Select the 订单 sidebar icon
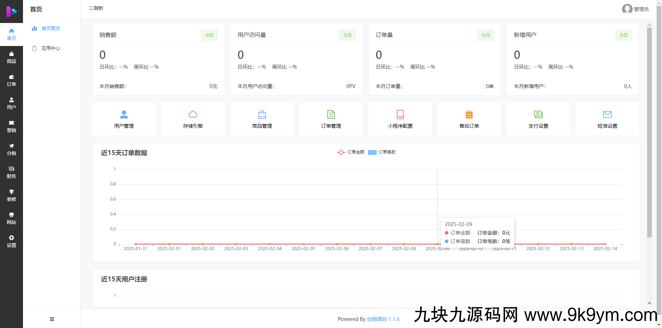The image size is (662, 328). (12, 80)
